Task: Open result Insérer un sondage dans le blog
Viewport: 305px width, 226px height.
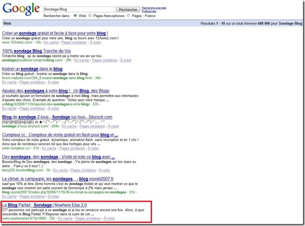Action: coord(32,69)
